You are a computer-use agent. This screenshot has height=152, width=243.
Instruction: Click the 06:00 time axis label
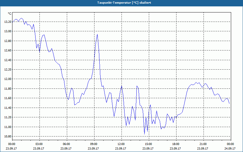coord(66,144)
